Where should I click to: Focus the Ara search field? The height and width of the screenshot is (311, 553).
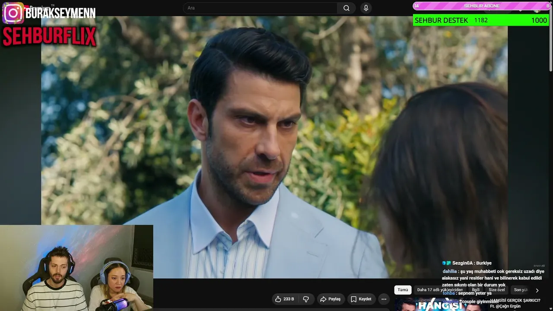click(x=260, y=8)
